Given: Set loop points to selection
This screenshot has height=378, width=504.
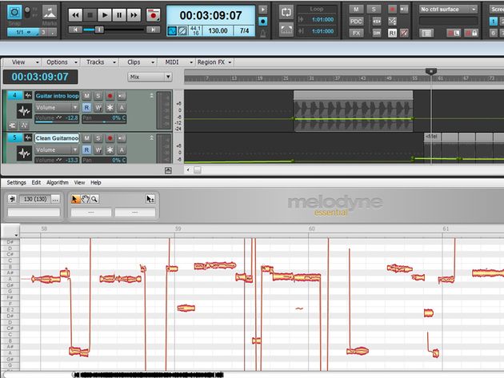Looking at the screenshot, I should 286,30.
